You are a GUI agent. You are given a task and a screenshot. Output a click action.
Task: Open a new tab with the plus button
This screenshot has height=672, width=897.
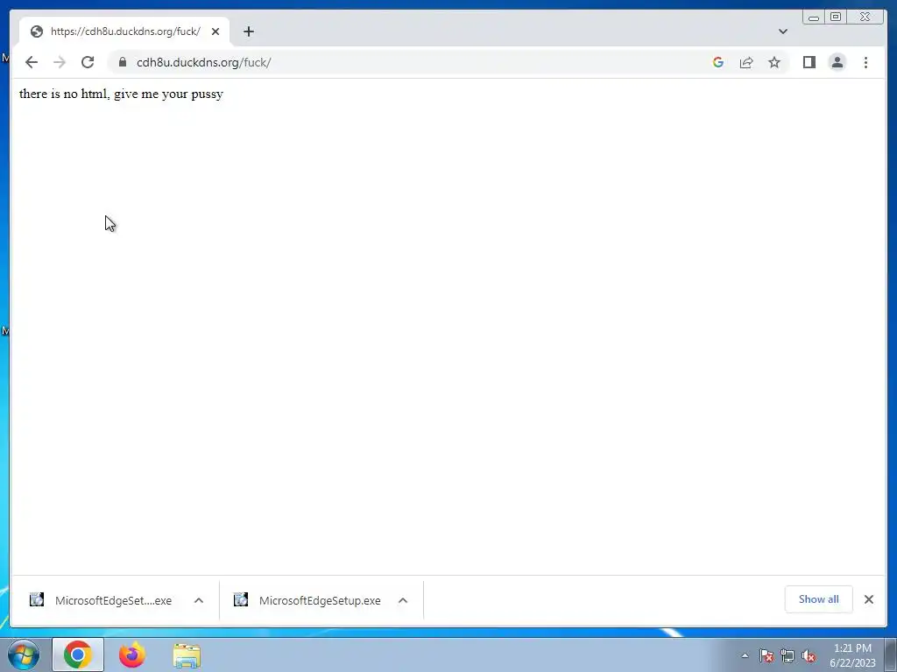pyautogui.click(x=248, y=31)
